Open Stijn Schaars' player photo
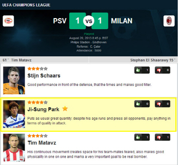Viewport: 178px width, 165px height. tap(14, 80)
